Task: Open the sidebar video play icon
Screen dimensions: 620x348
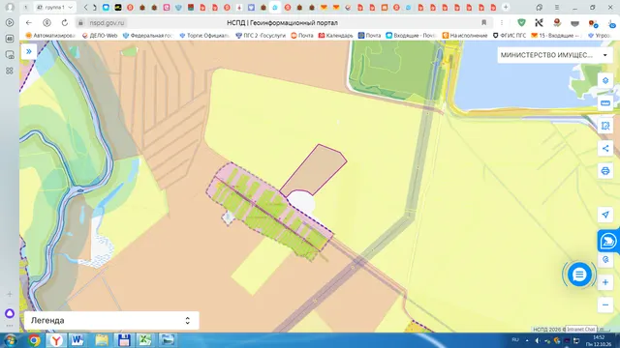Action: click(x=10, y=22)
